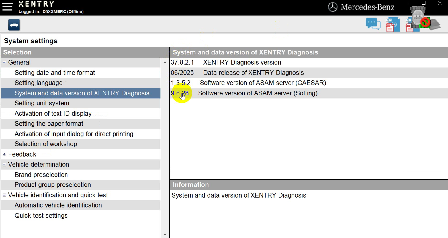
Task: Select Selection of workshop
Action: pyautogui.click(x=81, y=144)
